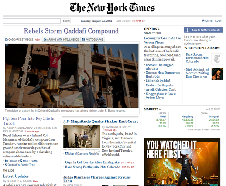Click the Nikkei index value 8,794.87
This screenshot has width=226, height=186.
[x=161, y=120]
